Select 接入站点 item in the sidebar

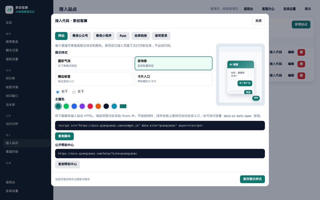coord(27,143)
